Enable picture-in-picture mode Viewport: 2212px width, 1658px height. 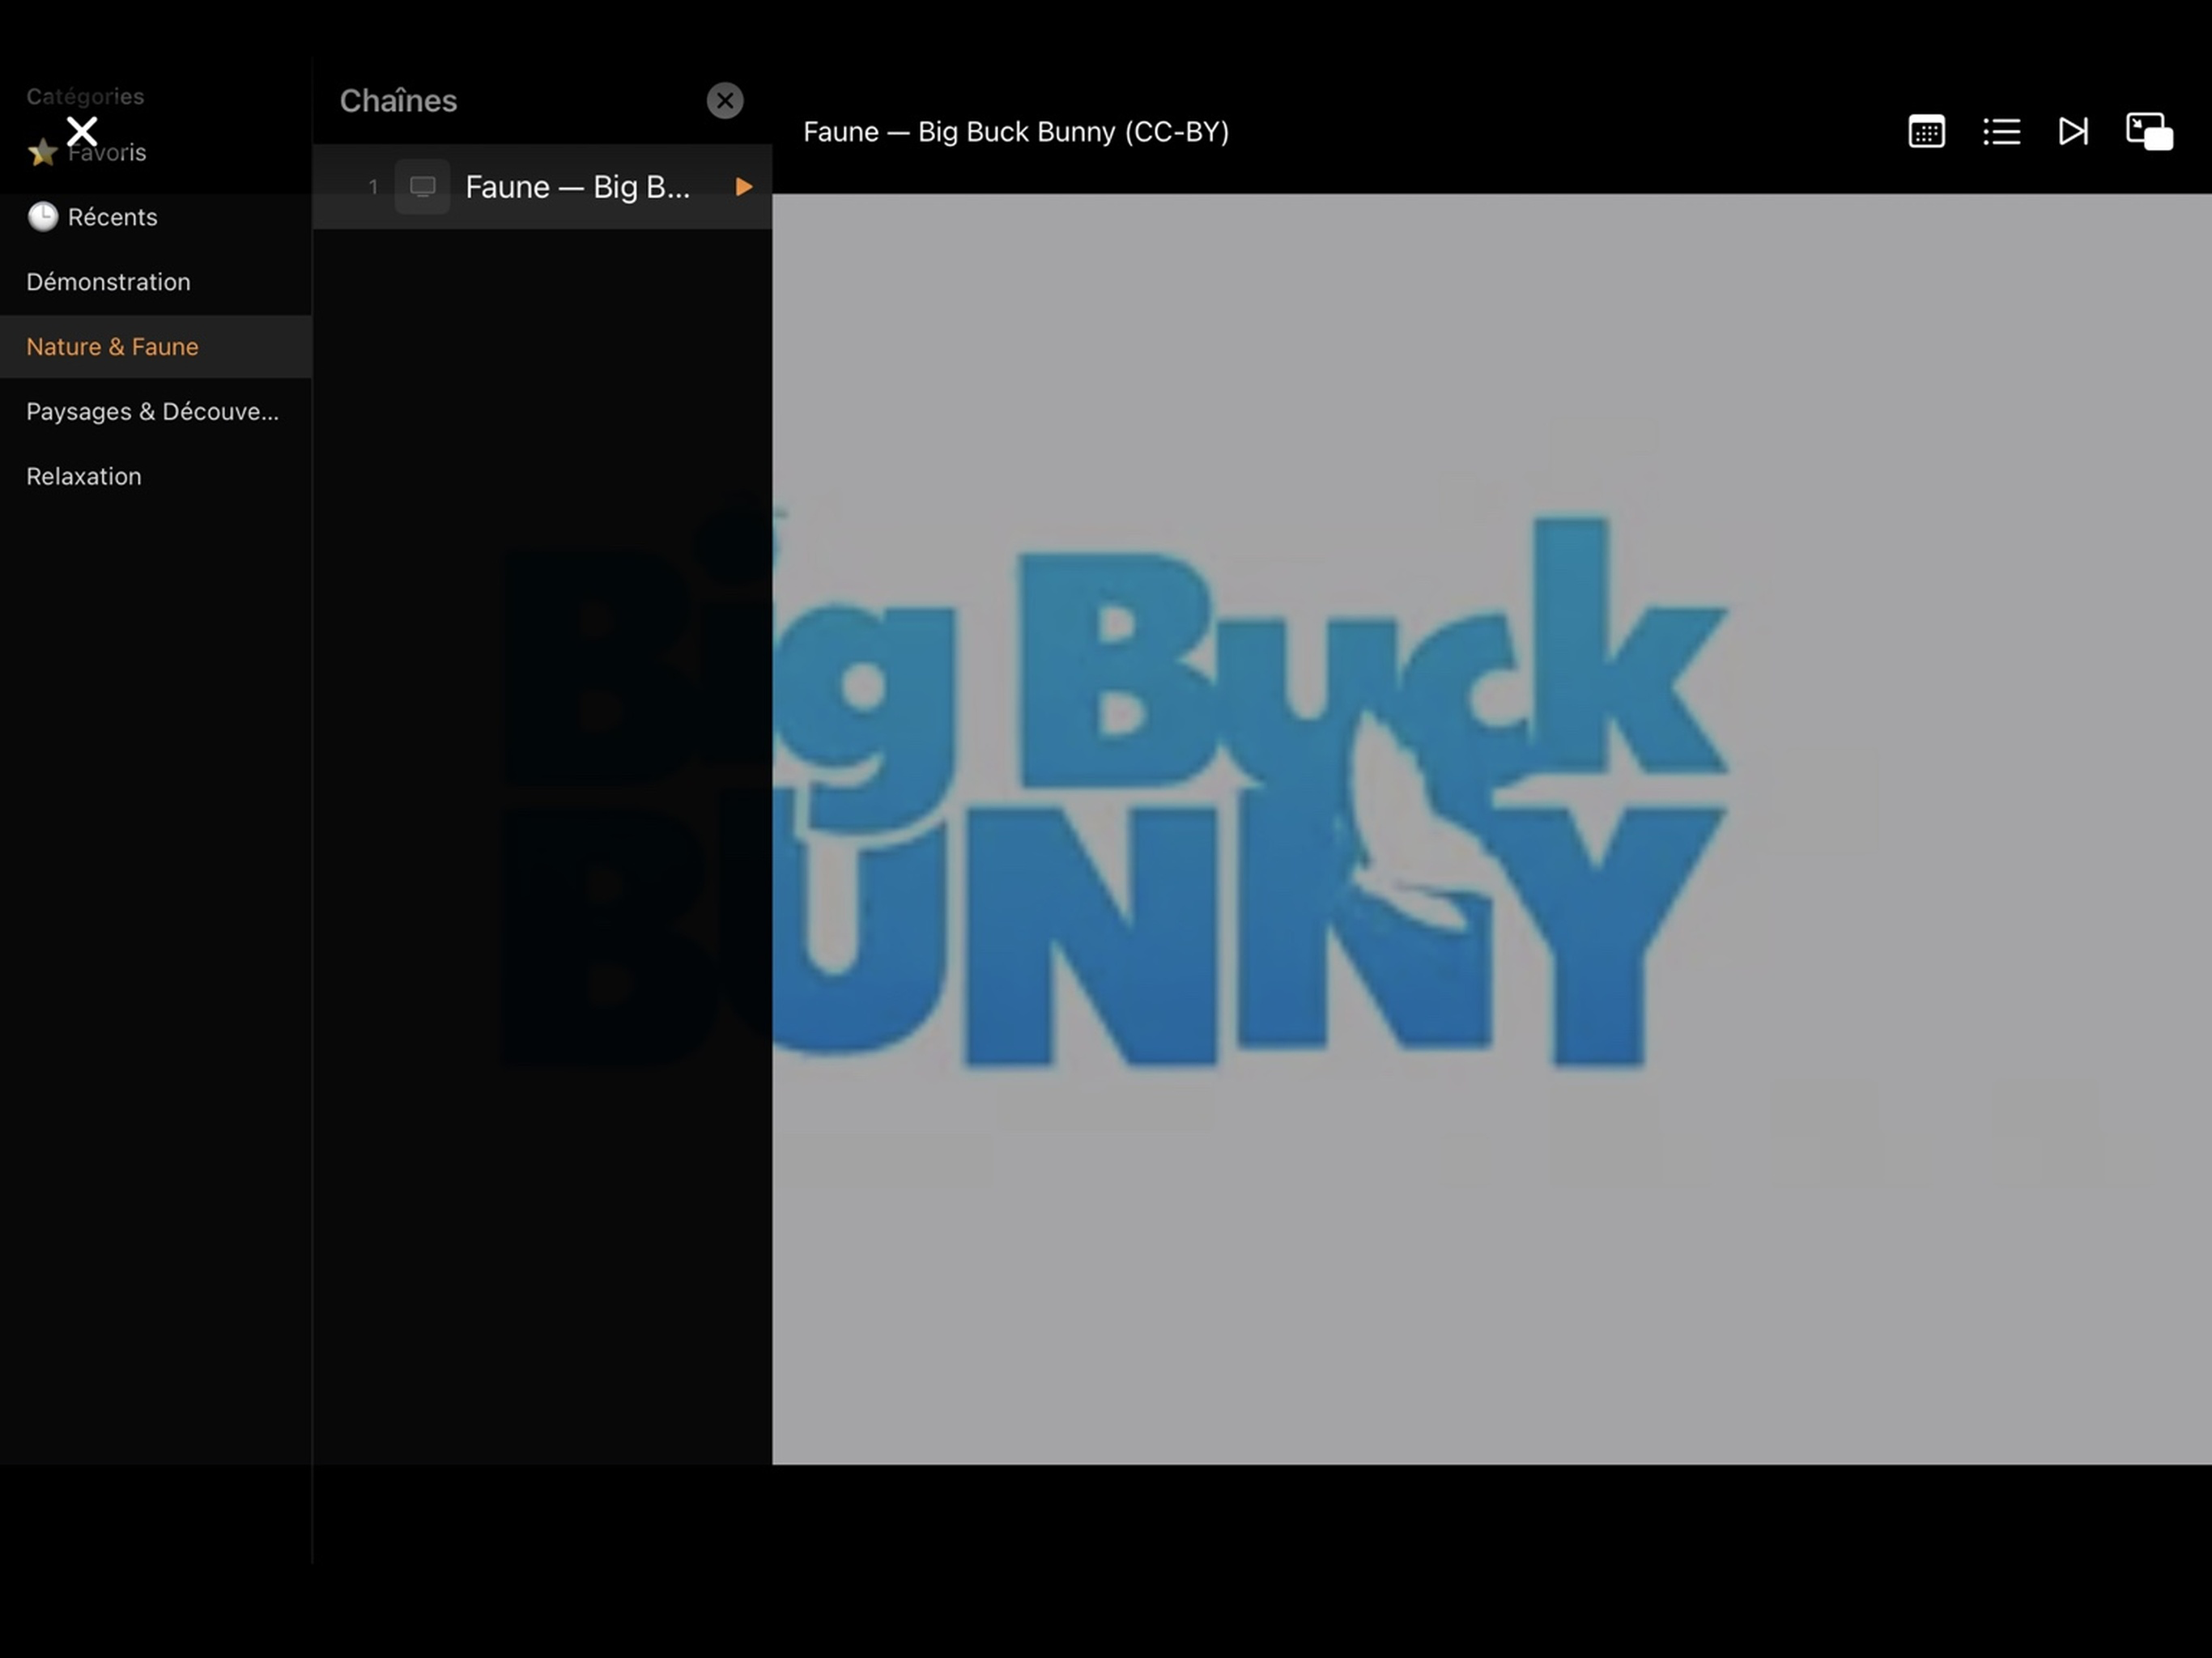pos(2149,131)
